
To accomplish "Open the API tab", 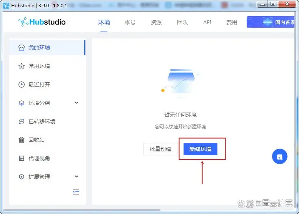I will point(207,22).
